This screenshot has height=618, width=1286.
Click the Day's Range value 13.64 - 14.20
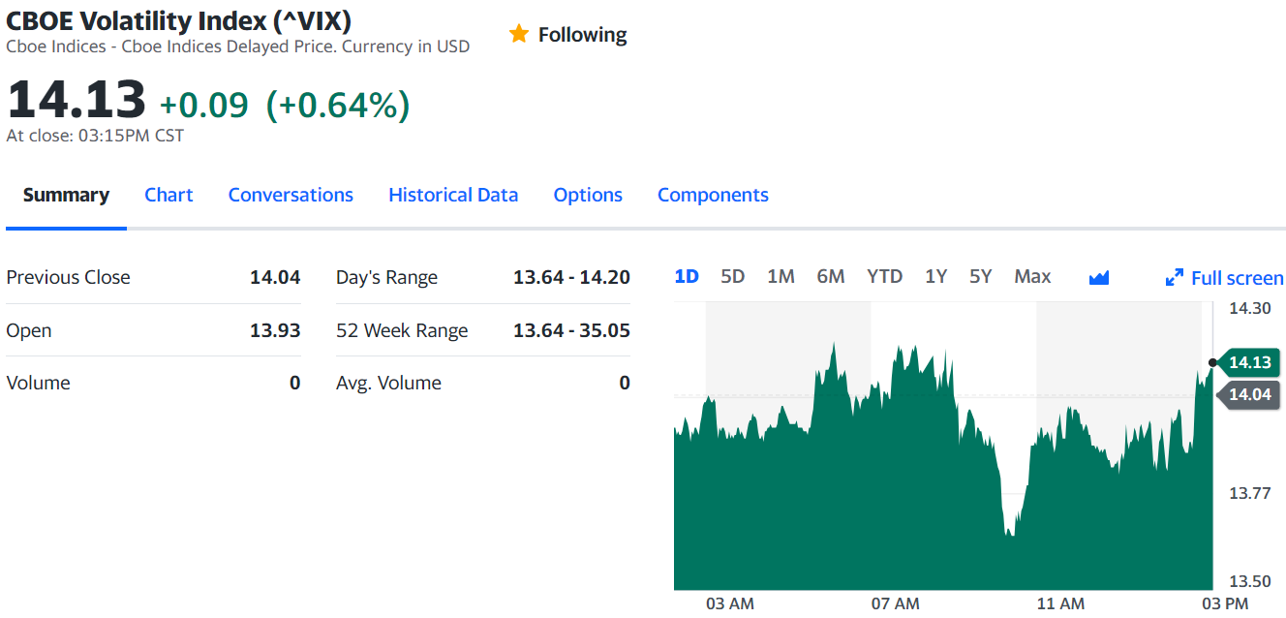coord(571,277)
